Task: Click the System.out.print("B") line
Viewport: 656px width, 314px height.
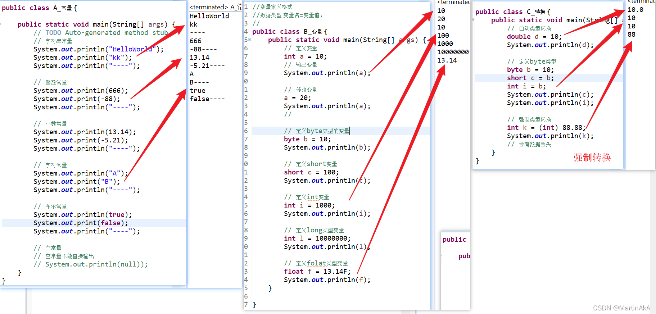Action: [77, 182]
